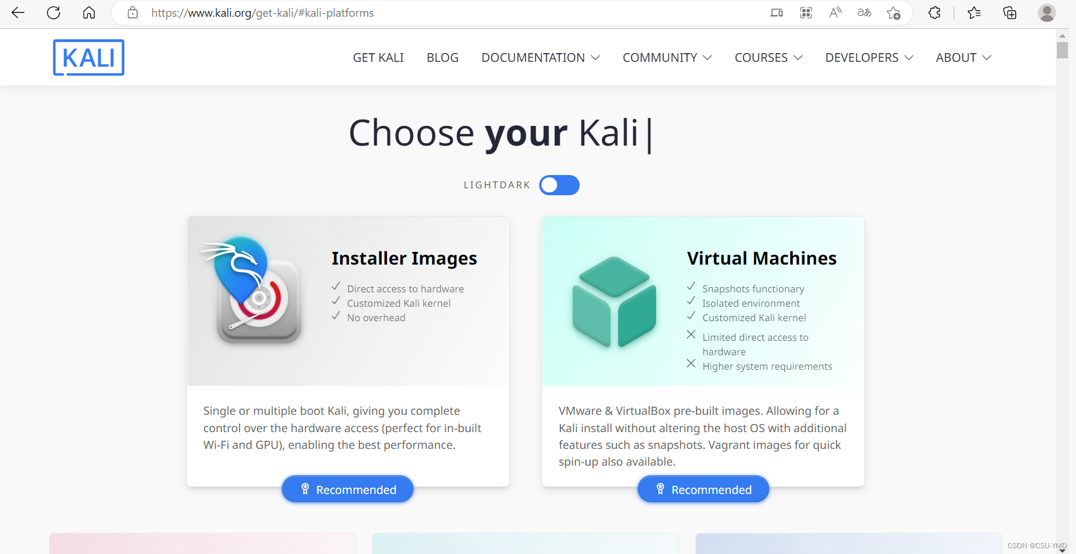The width and height of the screenshot is (1076, 554).
Task: Click the KALI logo
Action: pos(89,58)
